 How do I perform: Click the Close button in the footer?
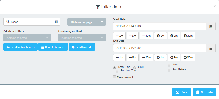pyautogui.click(x=181, y=92)
